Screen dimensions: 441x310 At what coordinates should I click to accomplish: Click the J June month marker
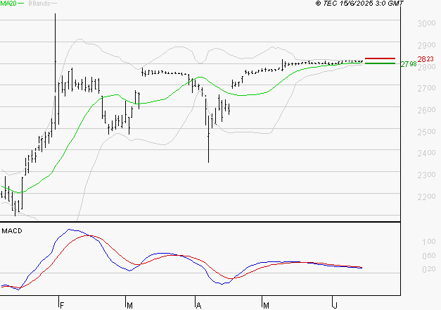(335, 305)
